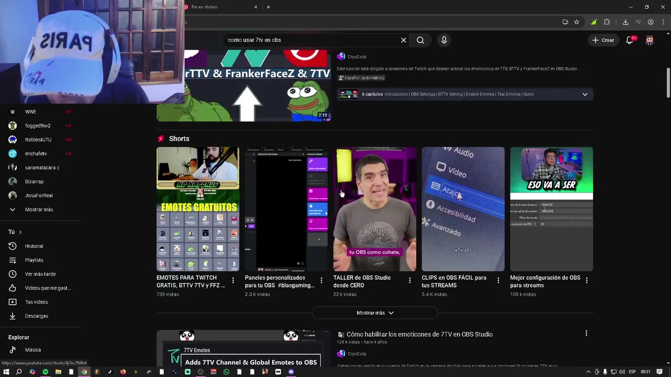Open Chrome downloads icon
The image size is (671, 377).
(625, 22)
